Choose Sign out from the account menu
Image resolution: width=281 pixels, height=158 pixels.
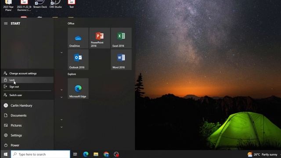[x=27, y=87]
